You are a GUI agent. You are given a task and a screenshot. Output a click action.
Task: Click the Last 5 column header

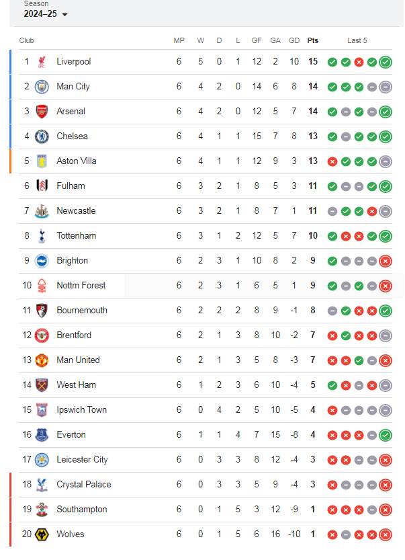tap(357, 40)
